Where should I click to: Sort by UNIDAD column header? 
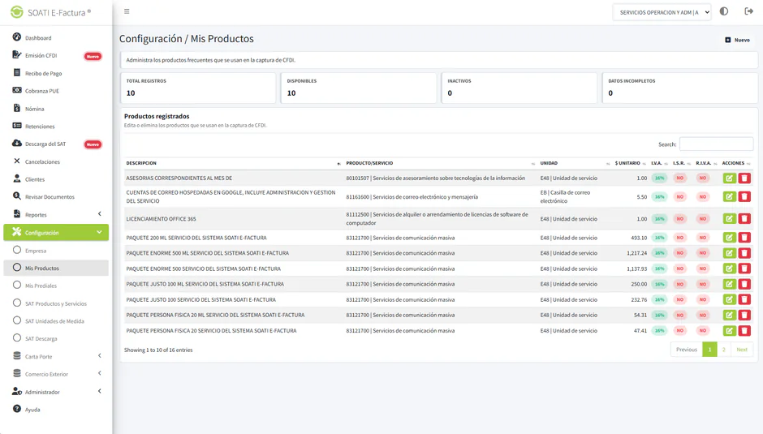(574, 163)
